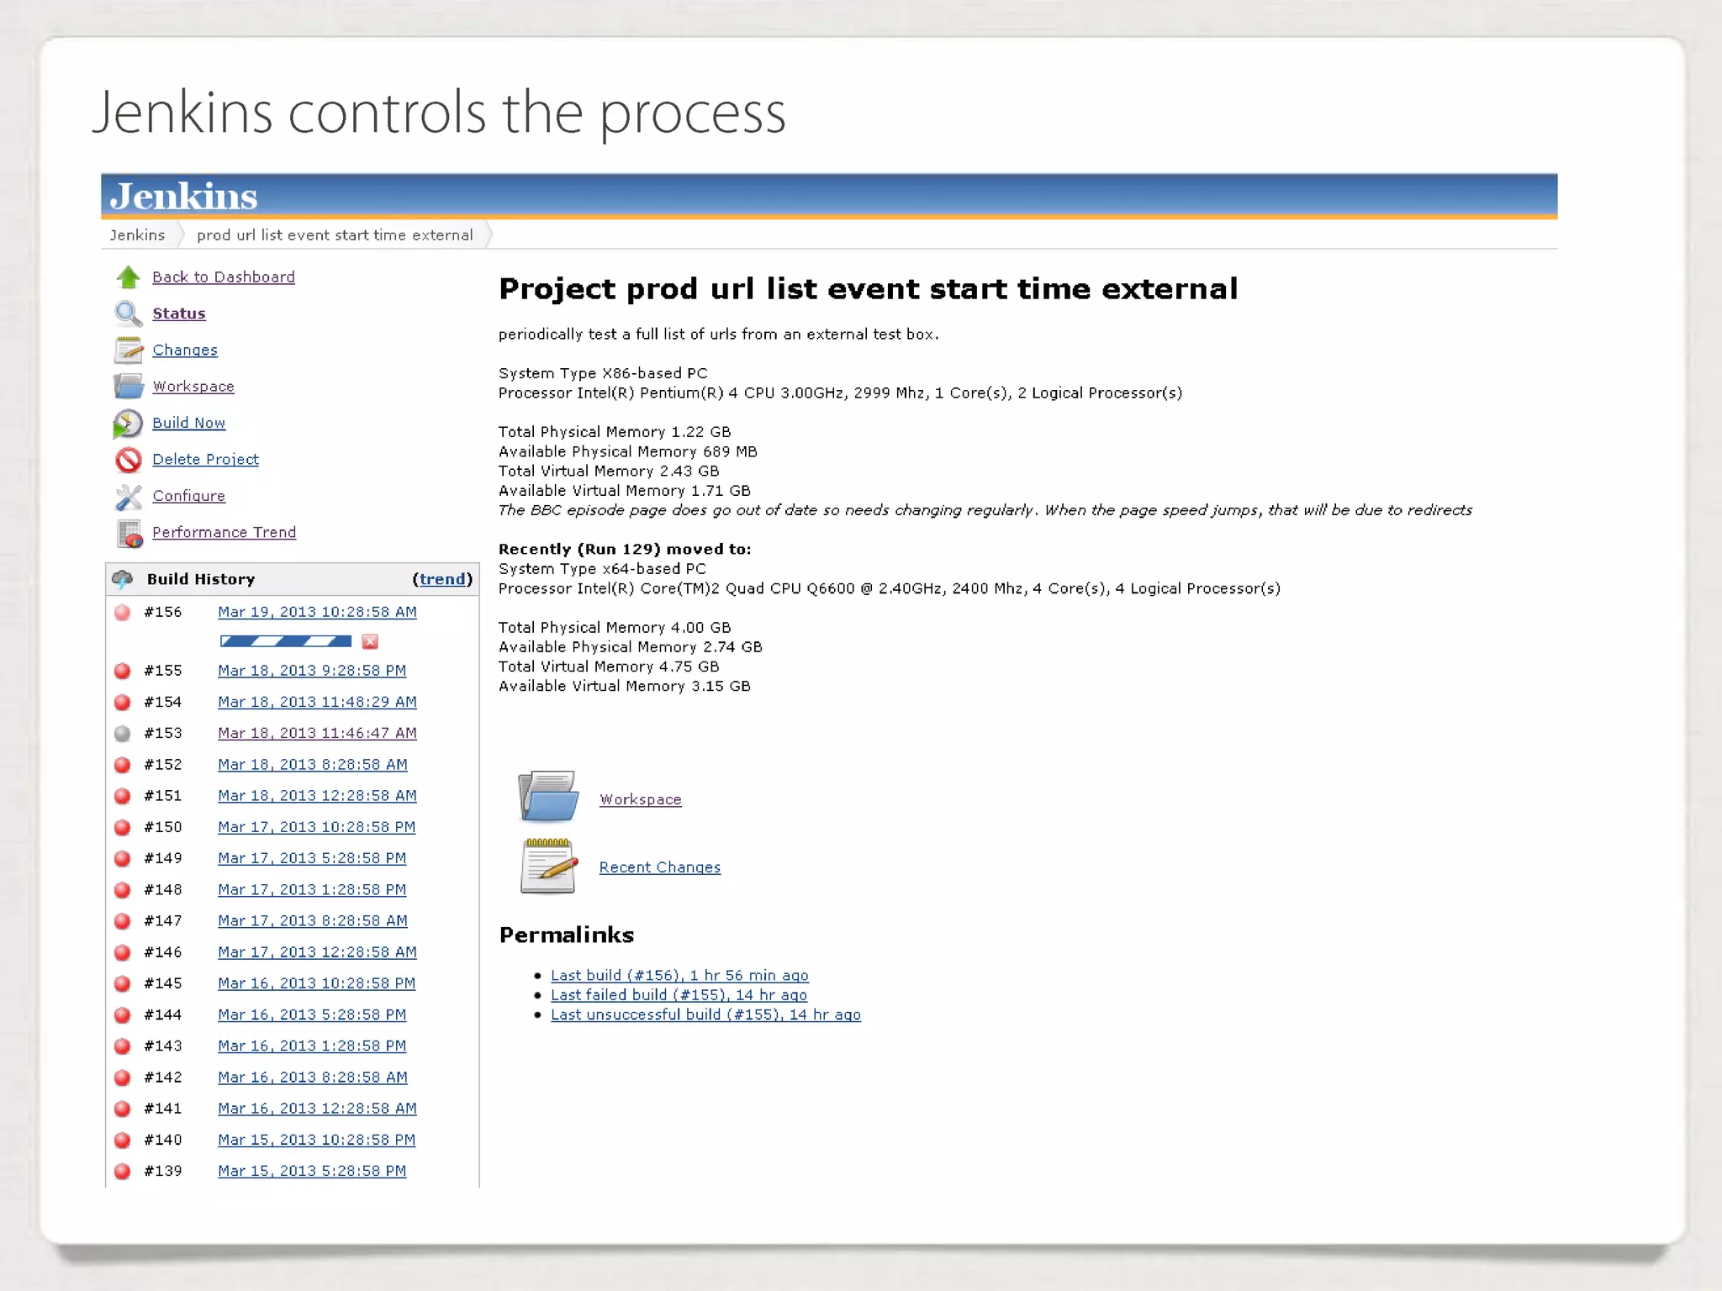Click breadcrumb prod url list event start time external
The image size is (1722, 1291).
pos(335,235)
